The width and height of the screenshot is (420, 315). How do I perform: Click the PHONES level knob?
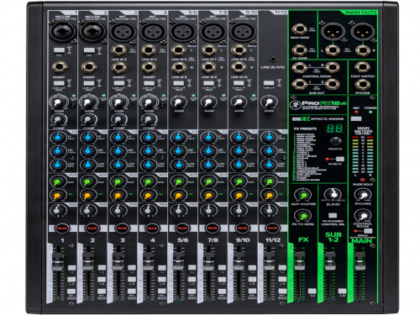(363, 195)
